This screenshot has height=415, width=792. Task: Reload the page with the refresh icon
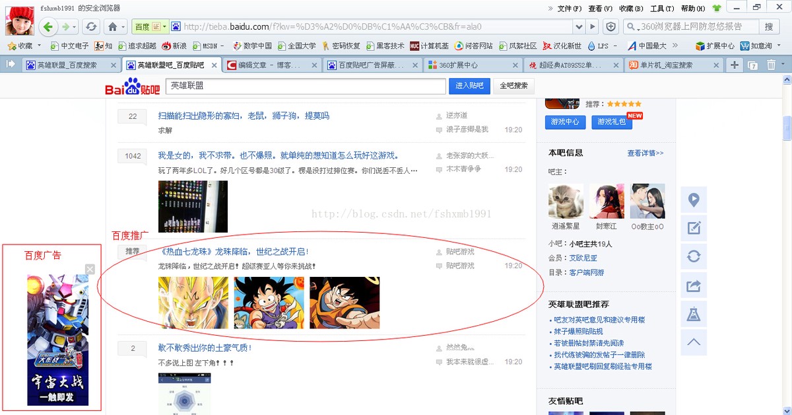pos(91,27)
